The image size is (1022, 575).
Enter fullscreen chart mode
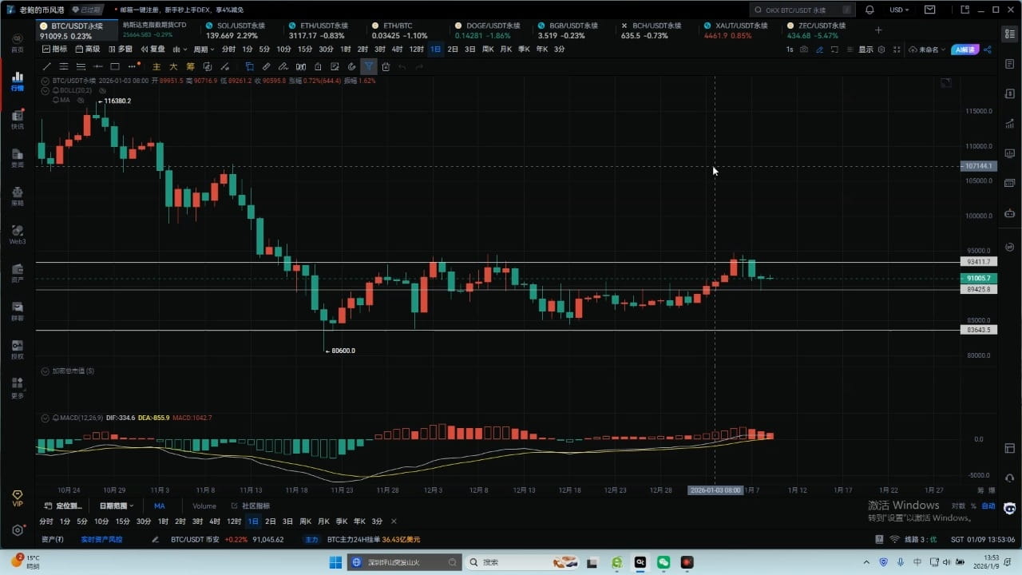click(897, 50)
